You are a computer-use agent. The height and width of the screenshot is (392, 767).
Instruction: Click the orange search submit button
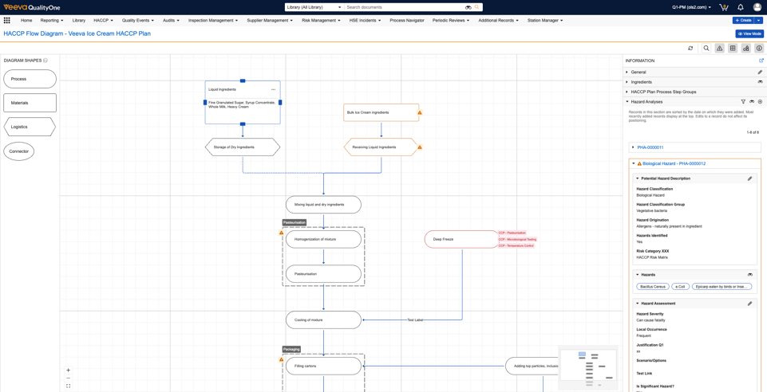tap(477, 7)
